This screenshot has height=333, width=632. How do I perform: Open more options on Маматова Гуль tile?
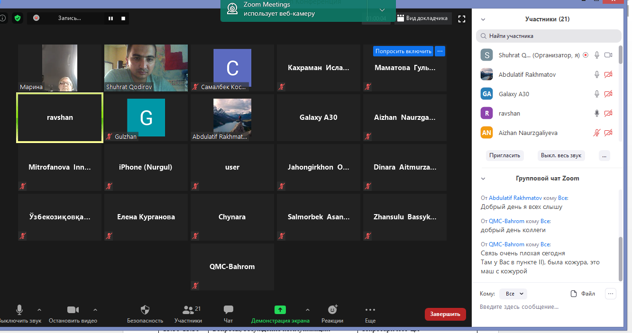point(440,51)
